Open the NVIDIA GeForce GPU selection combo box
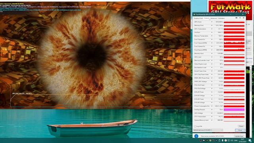The image size is (254, 143). point(208,130)
